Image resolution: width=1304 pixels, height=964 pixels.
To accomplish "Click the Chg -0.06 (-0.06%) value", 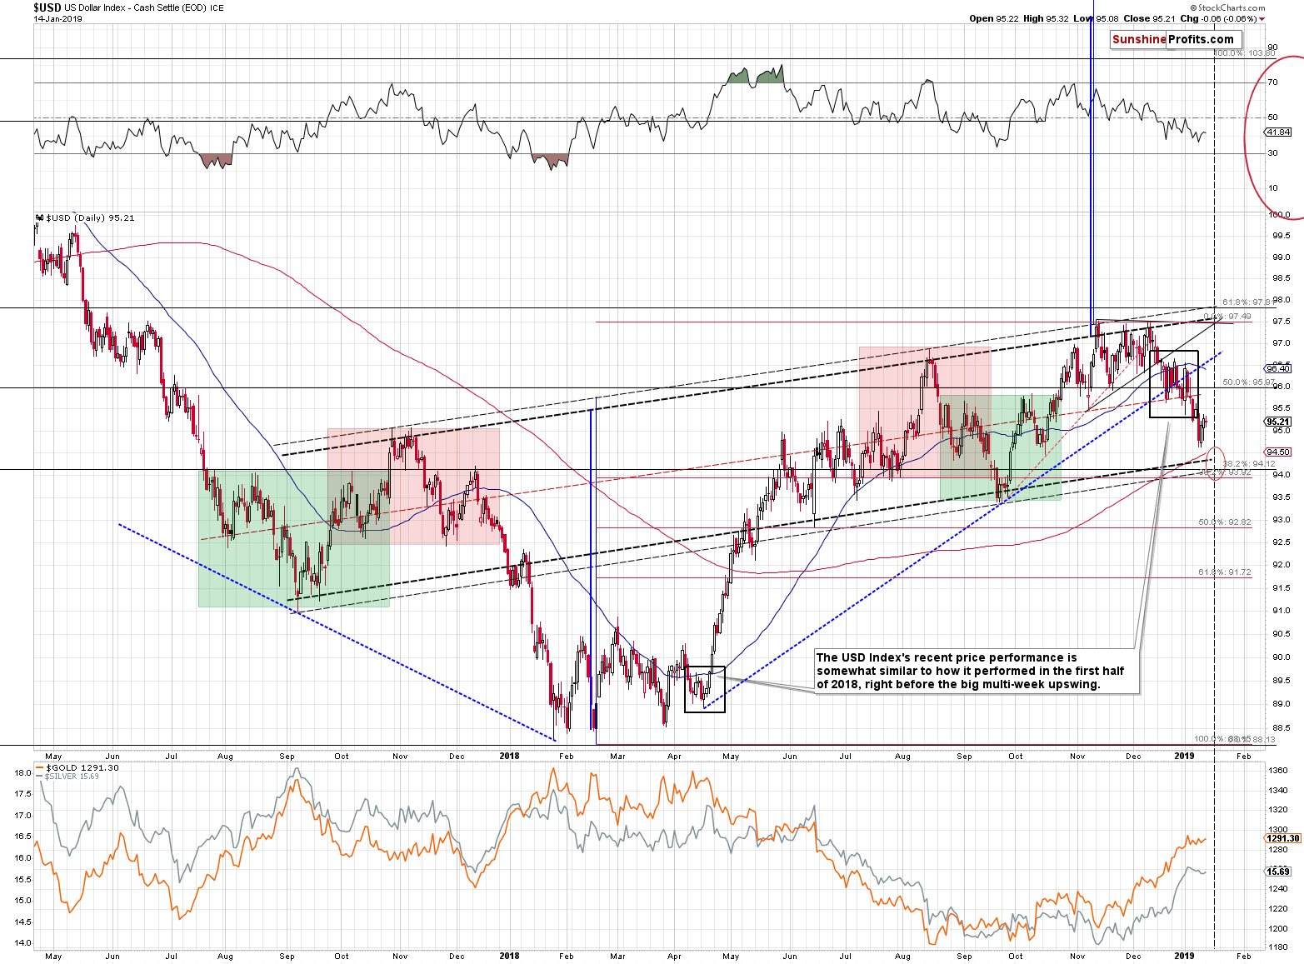I will tap(1218, 18).
